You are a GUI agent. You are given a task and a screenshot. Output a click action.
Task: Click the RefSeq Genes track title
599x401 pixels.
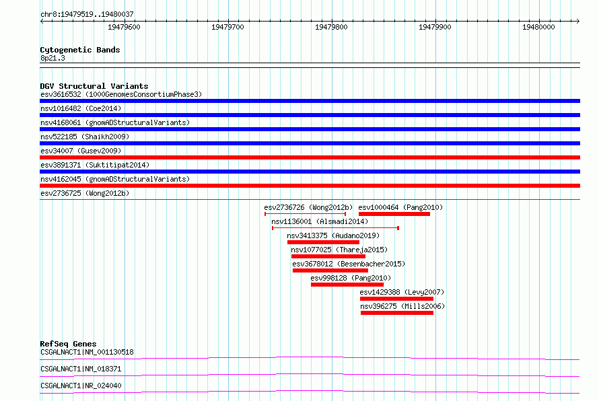tap(68, 344)
